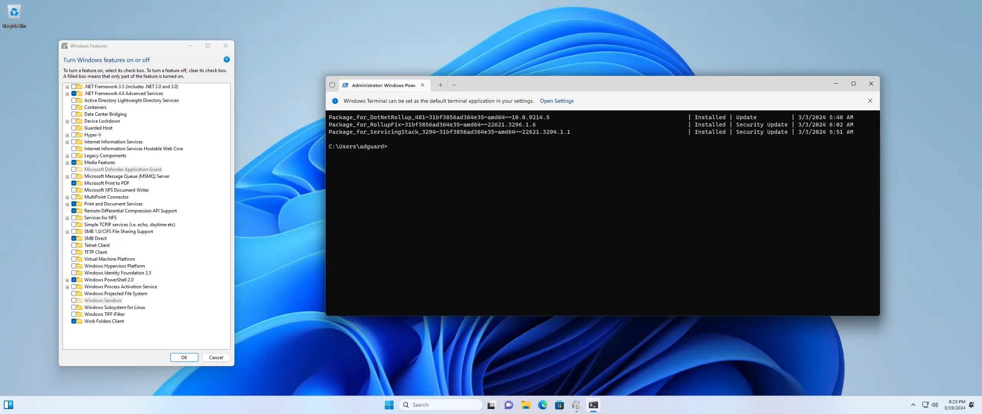This screenshot has width=982, height=414.
Task: Expand the Hyper-V feature tree
Action: coord(68,135)
